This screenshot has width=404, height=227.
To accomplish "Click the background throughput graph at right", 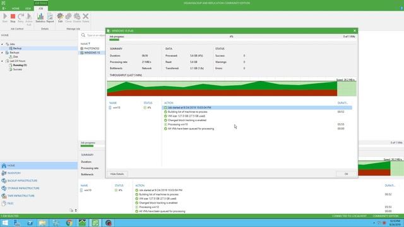I will 381,168.
